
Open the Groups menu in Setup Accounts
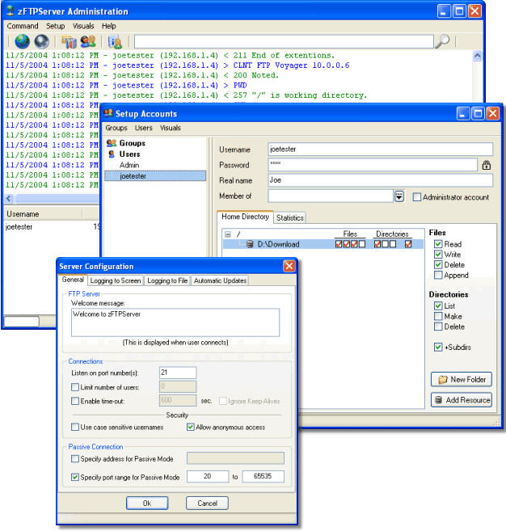click(116, 128)
